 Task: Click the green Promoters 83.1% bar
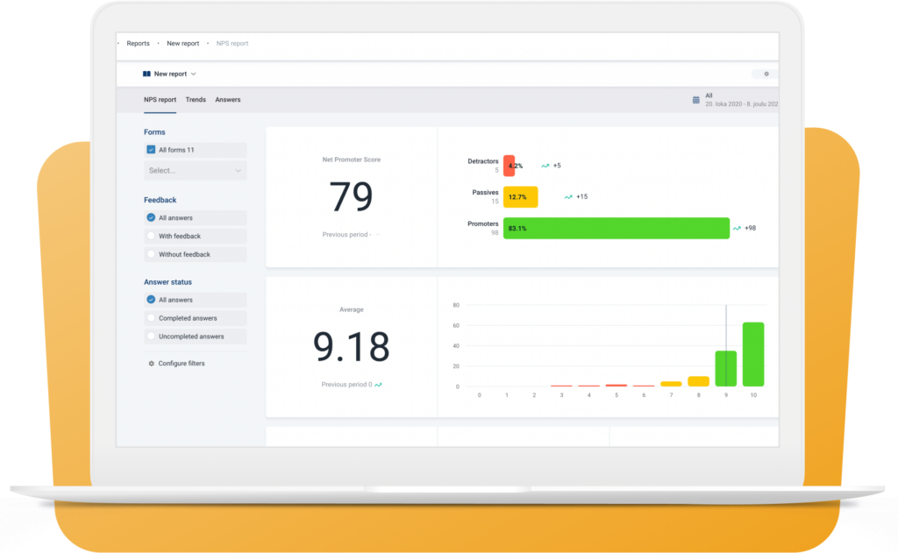(x=616, y=228)
